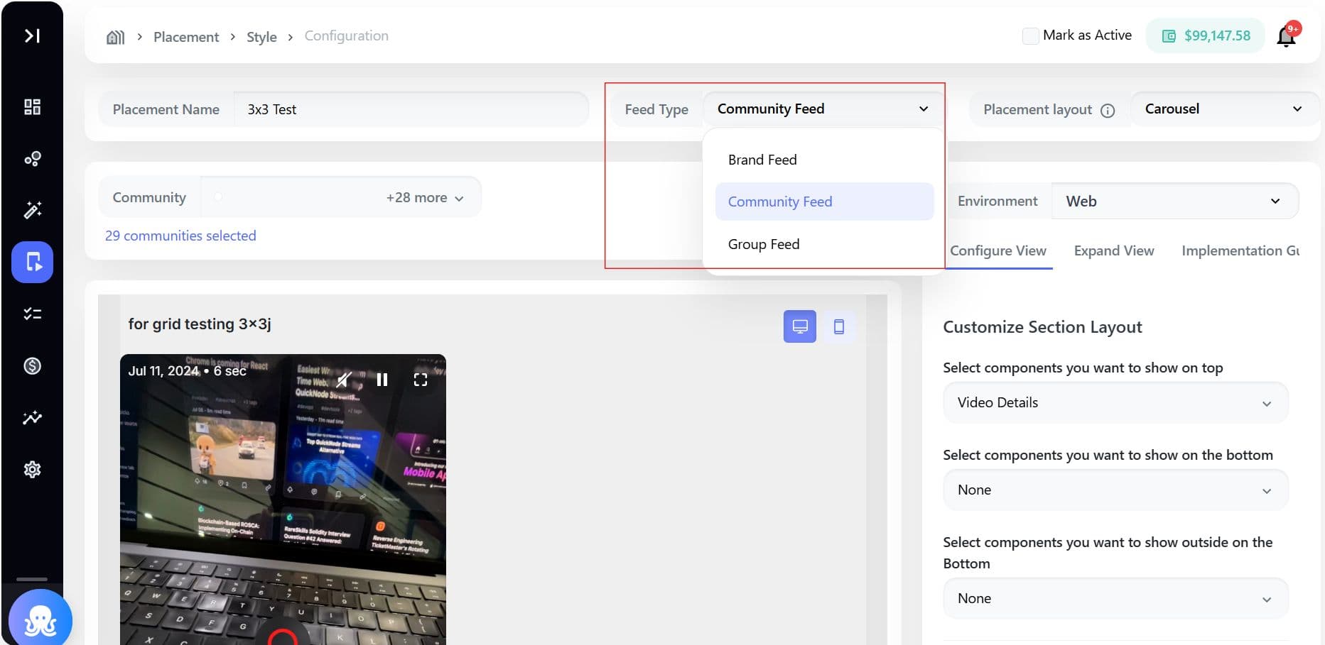Open the Feed Type dropdown

click(x=823, y=109)
